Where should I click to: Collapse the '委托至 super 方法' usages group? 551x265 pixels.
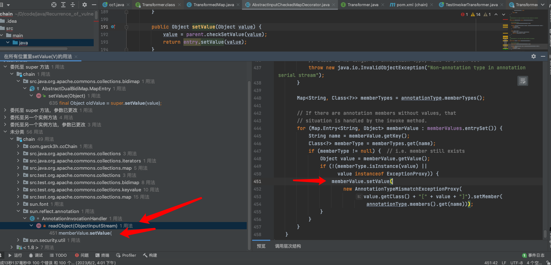[5, 67]
